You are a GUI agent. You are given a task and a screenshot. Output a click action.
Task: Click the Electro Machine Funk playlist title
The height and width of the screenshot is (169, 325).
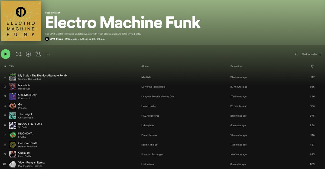pyautogui.click(x=123, y=22)
